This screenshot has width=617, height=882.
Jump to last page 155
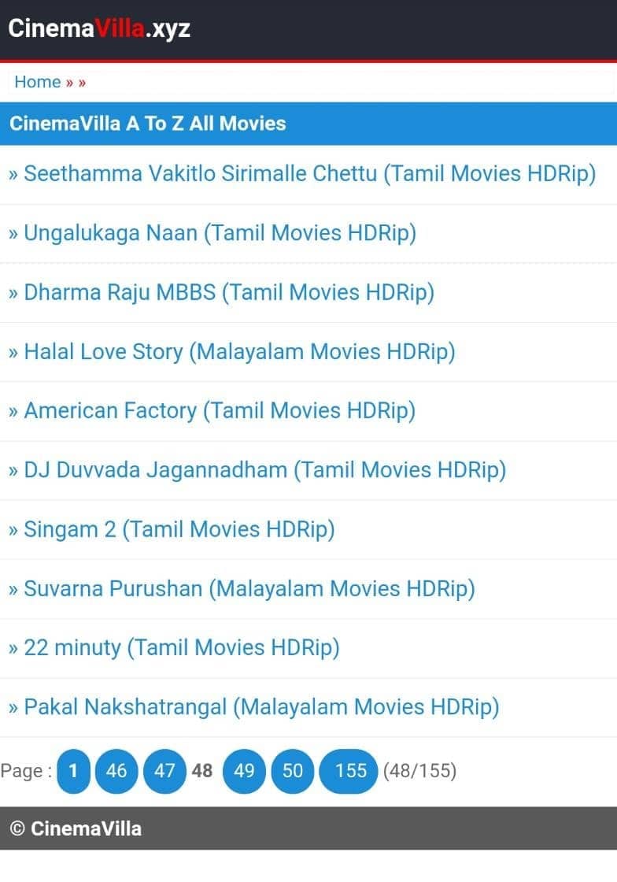tap(349, 771)
